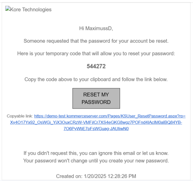Select the temporary code 544272

click(96, 66)
